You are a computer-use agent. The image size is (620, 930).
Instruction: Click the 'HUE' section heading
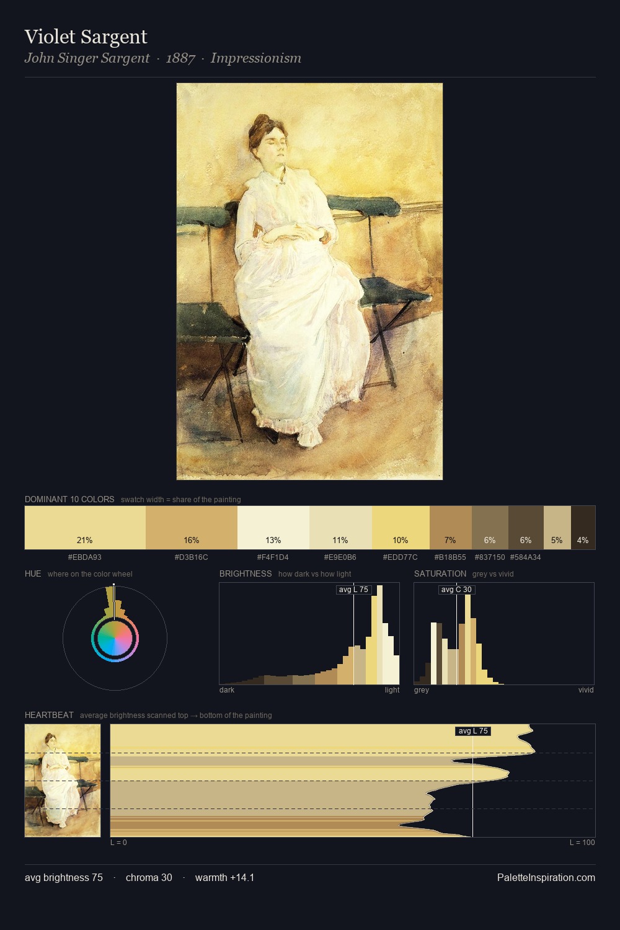point(33,573)
